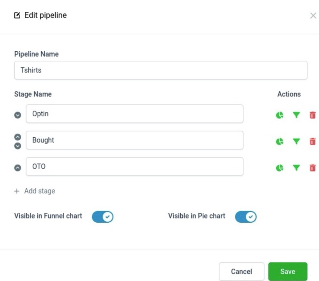The image size is (319, 281).
Task: Move Optin stage down
Action: 18,115
